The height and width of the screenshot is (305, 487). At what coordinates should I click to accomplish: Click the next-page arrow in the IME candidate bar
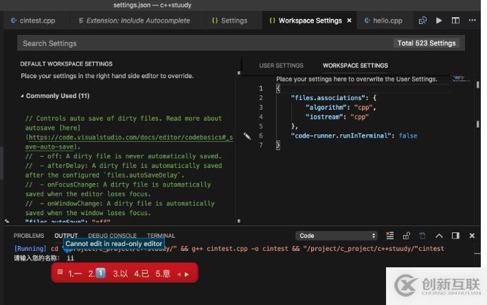click(186, 274)
